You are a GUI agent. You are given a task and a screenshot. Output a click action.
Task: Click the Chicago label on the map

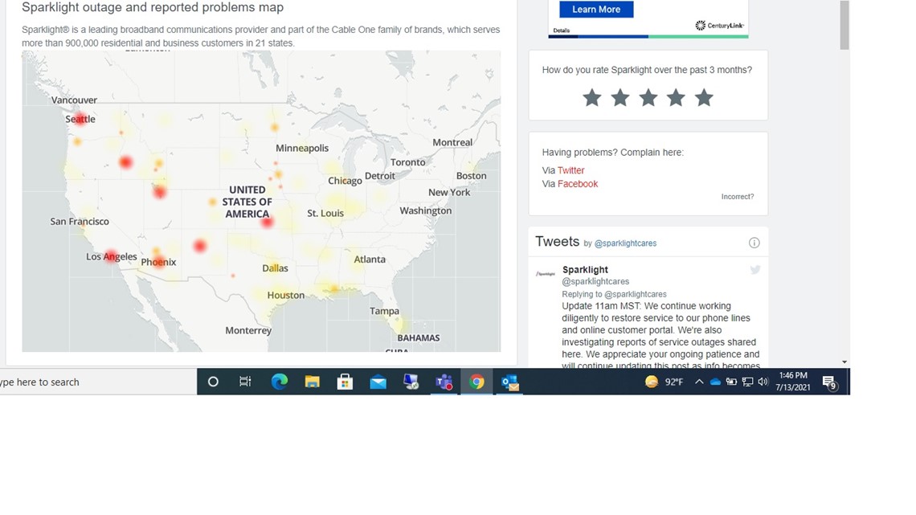[345, 181]
